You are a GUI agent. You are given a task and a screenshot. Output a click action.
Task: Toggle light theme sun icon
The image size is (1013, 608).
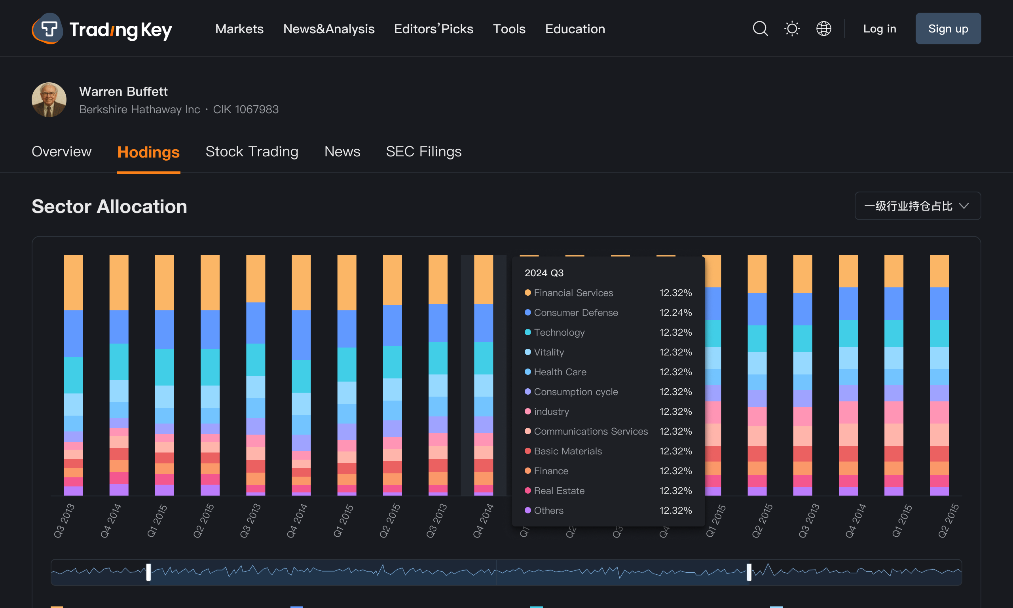(x=792, y=28)
